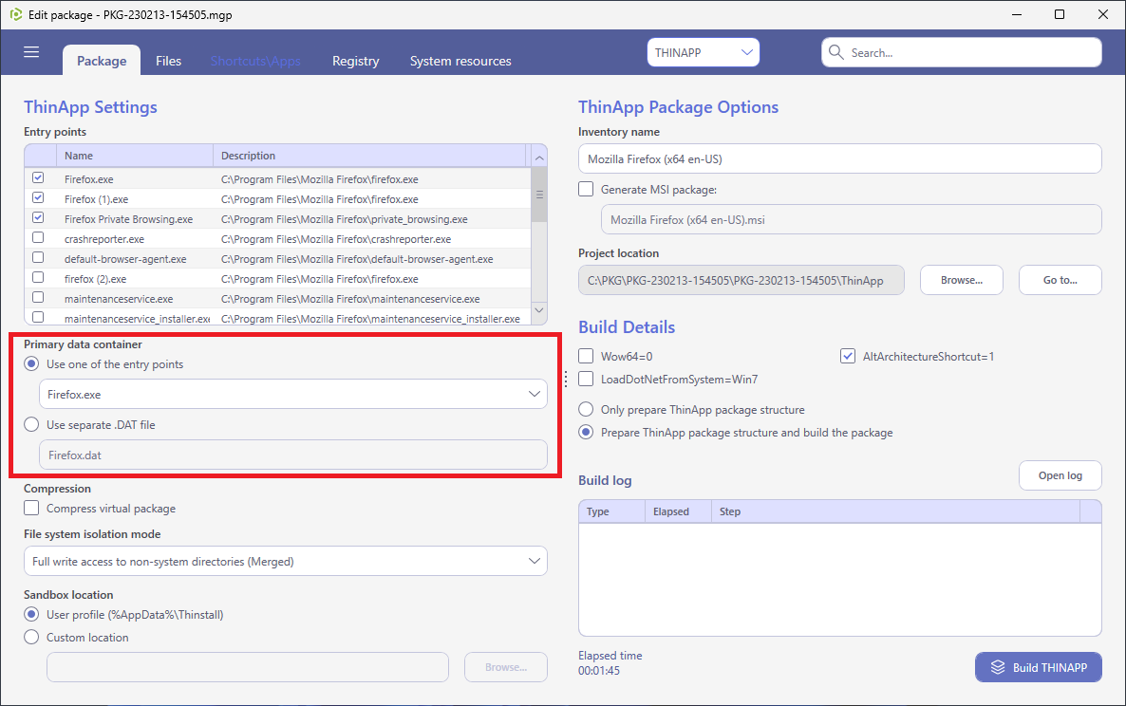This screenshot has width=1126, height=706.
Task: Enable the crashreporter.exe entry point
Action: click(38, 237)
